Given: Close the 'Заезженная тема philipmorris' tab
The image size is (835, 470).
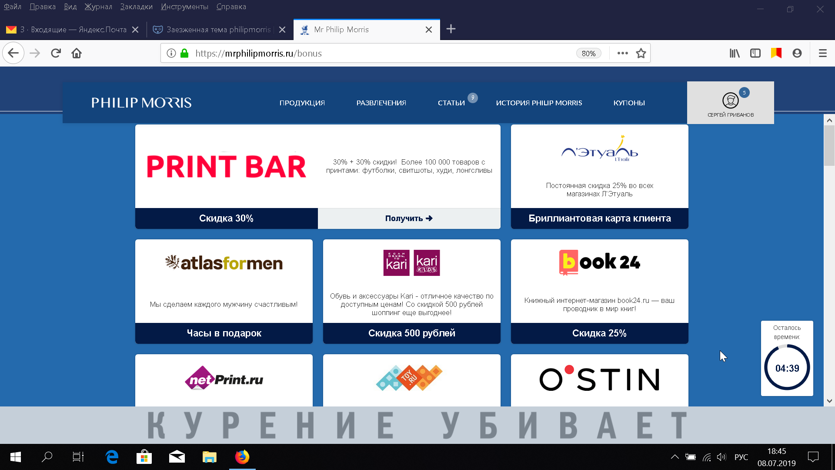Looking at the screenshot, I should tap(282, 30).
